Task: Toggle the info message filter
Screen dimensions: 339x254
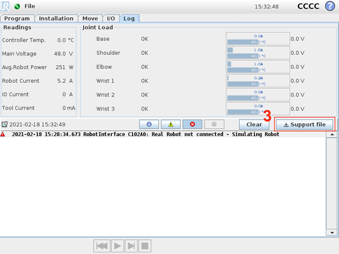Action: coord(149,124)
